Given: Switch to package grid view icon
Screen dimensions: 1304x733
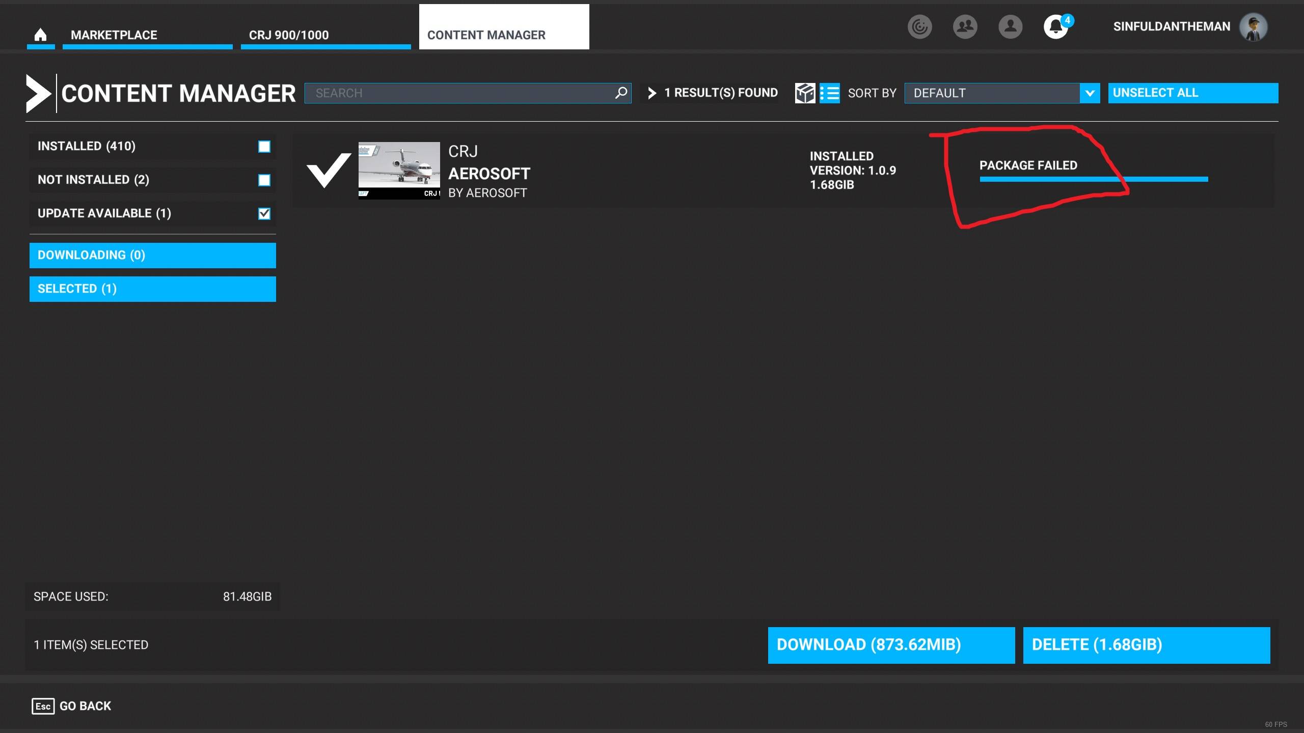Looking at the screenshot, I should [x=805, y=93].
